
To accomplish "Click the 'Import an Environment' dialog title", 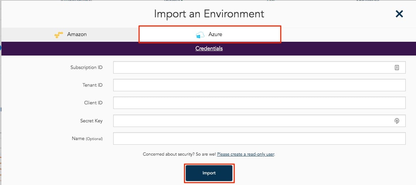I will (x=209, y=14).
